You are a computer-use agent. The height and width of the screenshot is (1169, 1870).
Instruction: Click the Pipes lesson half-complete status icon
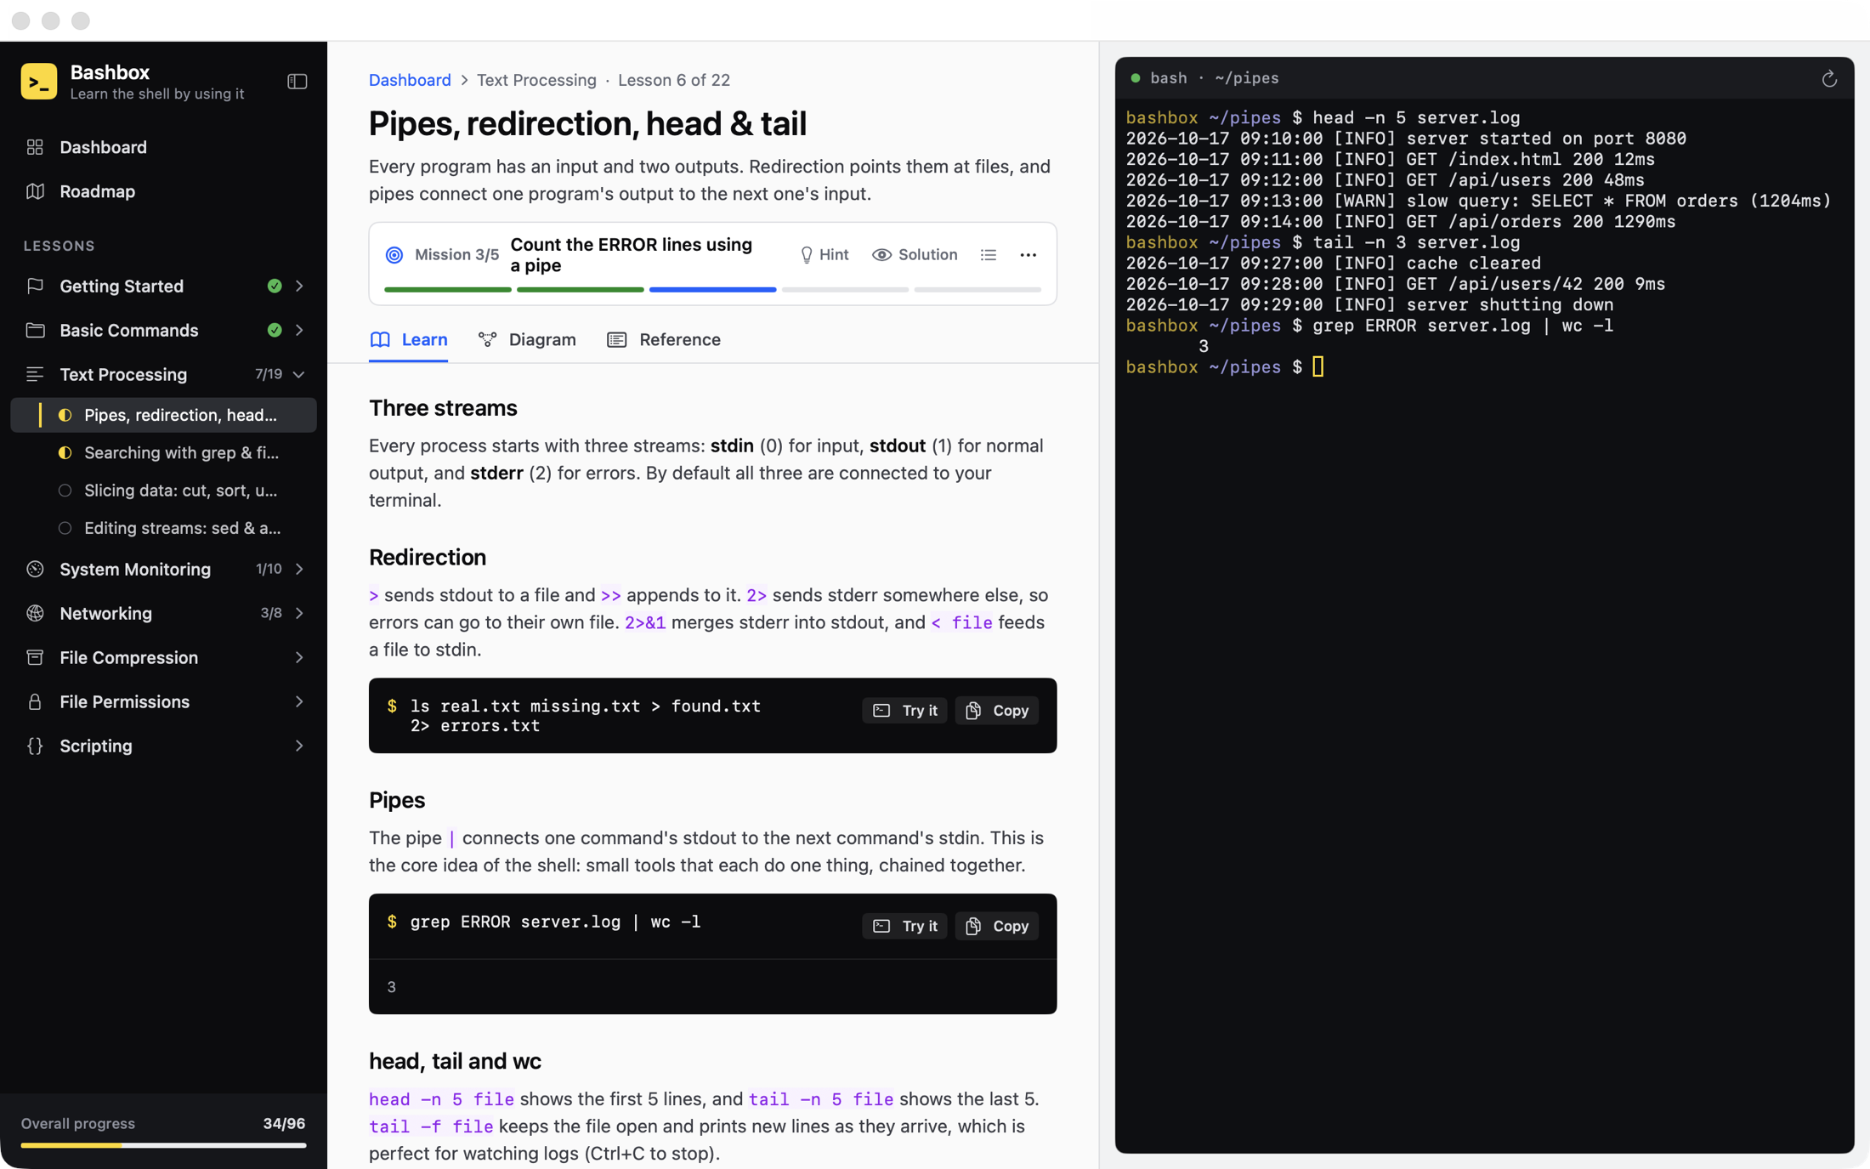point(65,415)
